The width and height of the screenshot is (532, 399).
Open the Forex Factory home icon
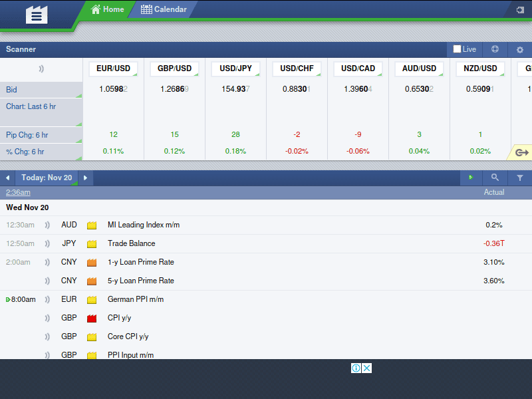tap(36, 13)
